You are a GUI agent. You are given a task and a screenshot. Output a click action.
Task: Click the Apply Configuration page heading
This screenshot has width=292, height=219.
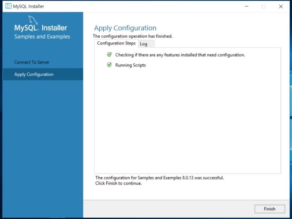coord(125,28)
